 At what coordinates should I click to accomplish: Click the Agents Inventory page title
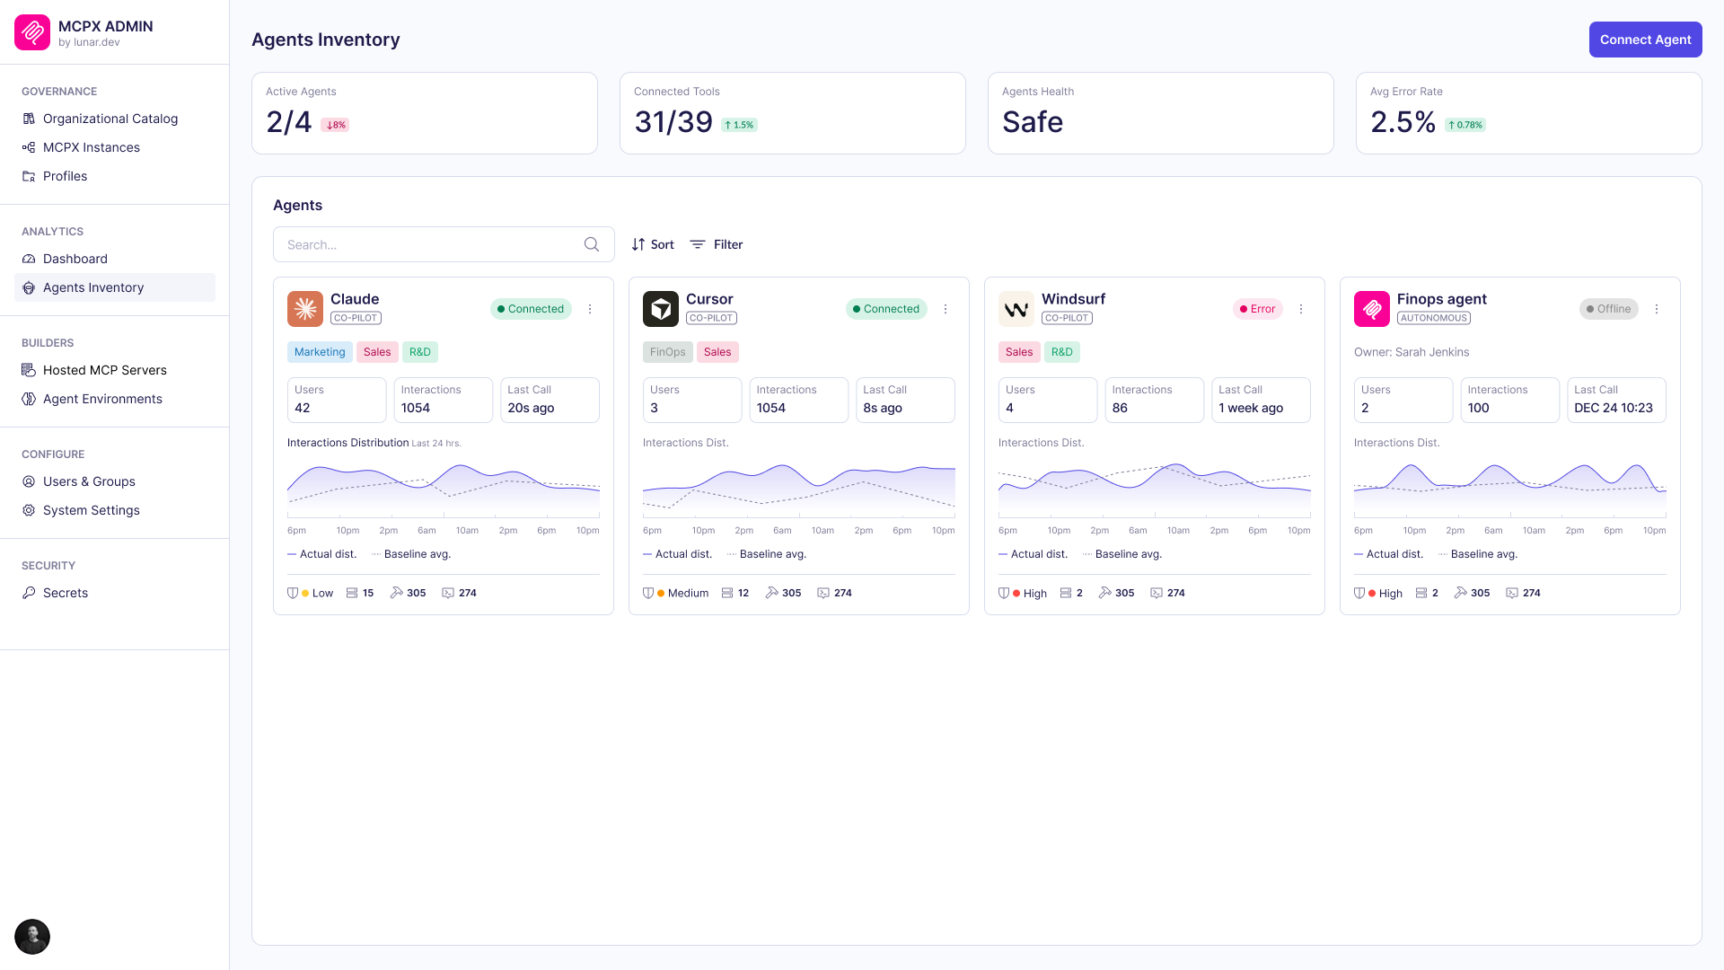[x=326, y=40]
